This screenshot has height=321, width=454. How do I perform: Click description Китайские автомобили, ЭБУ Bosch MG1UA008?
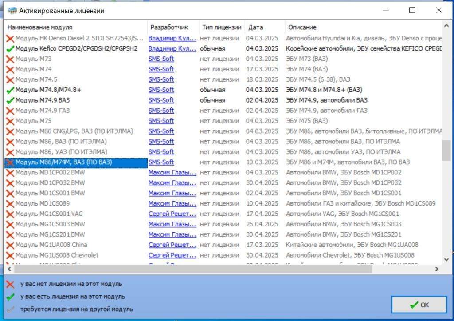coord(352,245)
